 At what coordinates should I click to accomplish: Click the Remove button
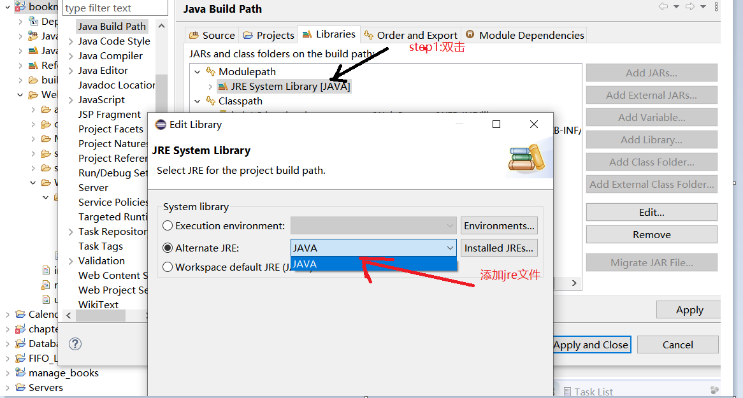point(651,234)
